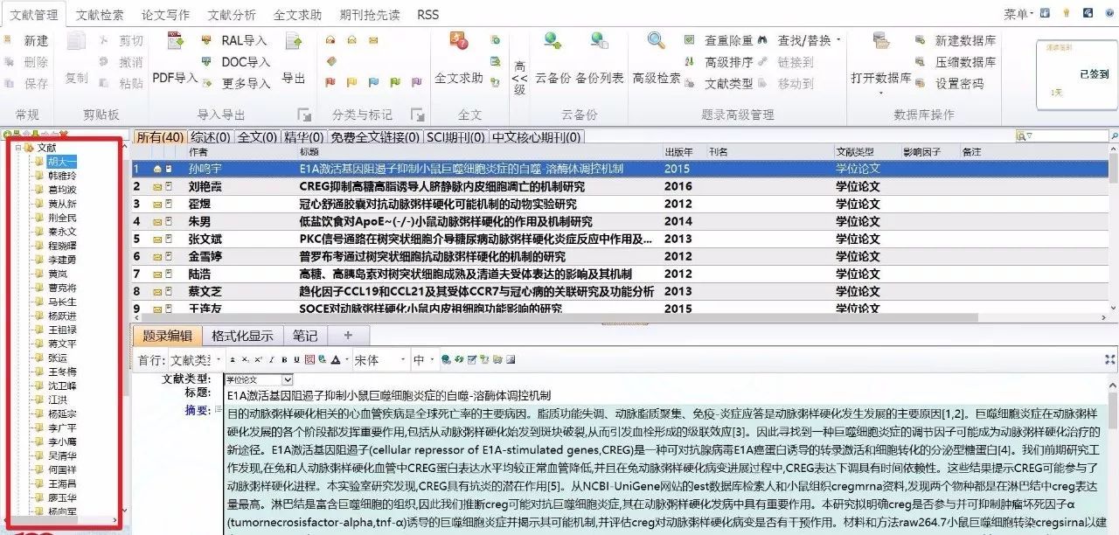
Task: Filter list by 综述(0) tab
Action: [x=211, y=136]
